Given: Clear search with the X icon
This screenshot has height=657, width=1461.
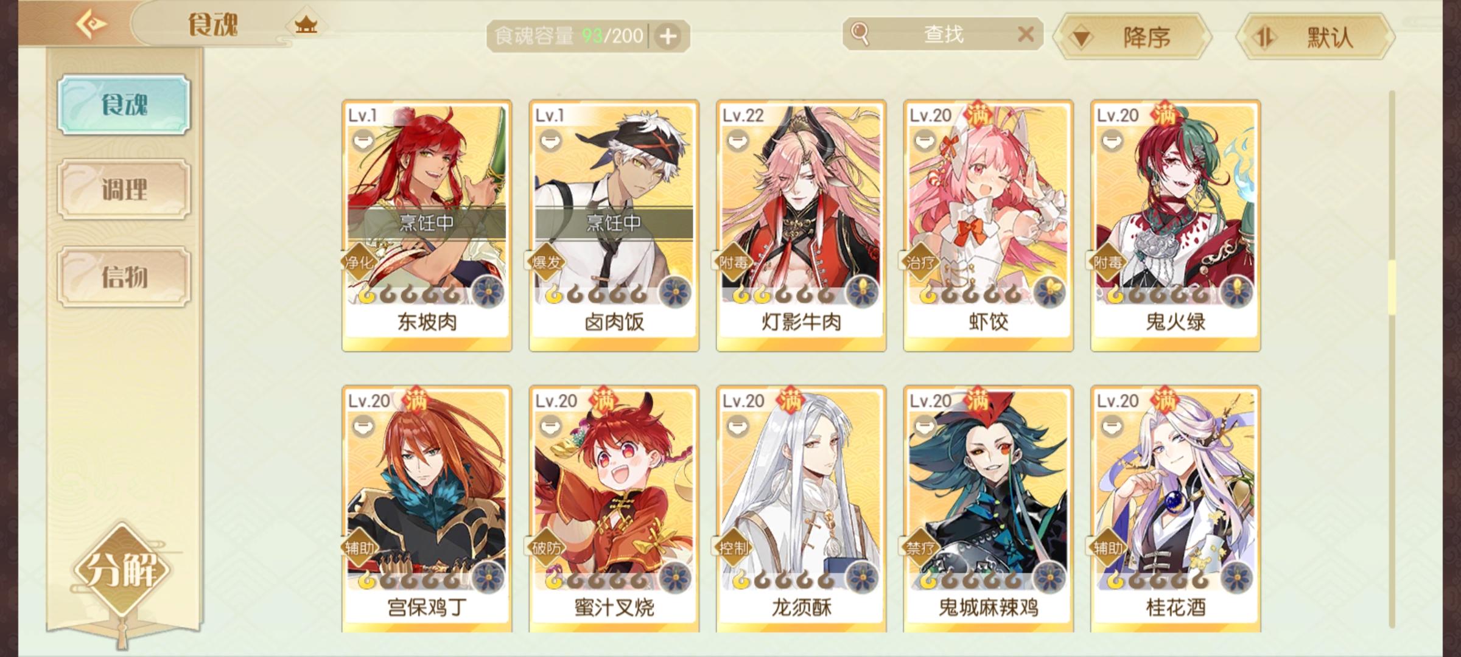Looking at the screenshot, I should pyautogui.click(x=1026, y=34).
